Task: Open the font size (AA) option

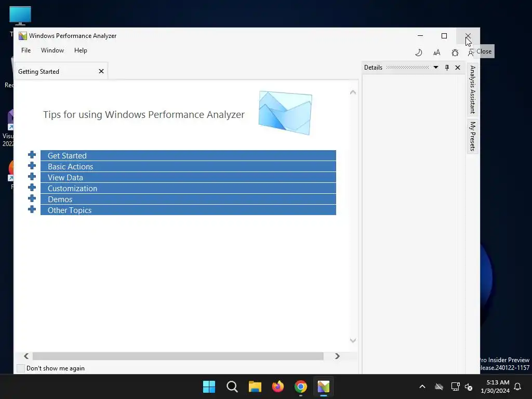Action: pyautogui.click(x=436, y=52)
